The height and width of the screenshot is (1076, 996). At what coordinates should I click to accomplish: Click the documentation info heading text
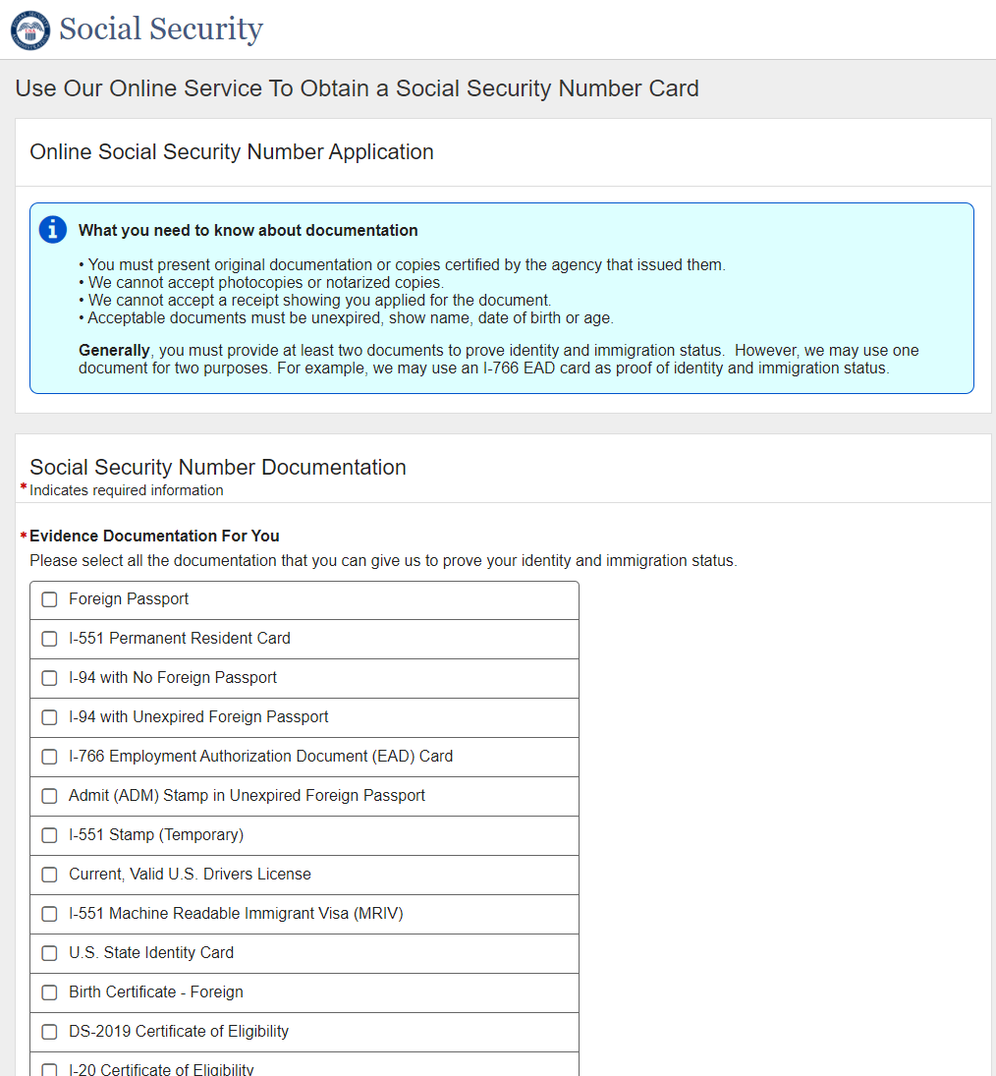point(248,231)
